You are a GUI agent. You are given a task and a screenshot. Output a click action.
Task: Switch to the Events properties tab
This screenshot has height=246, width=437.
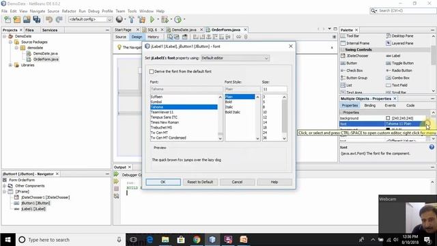(390, 105)
